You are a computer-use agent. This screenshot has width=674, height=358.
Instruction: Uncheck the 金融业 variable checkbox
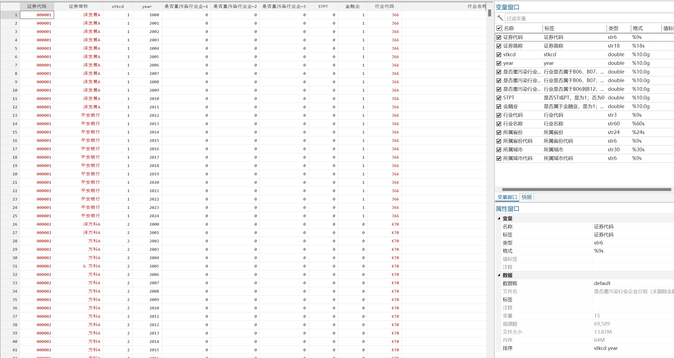click(499, 106)
